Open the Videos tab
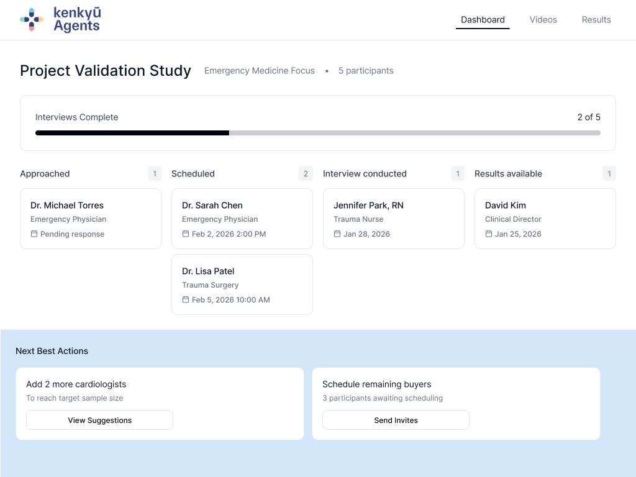636x477 pixels. pyautogui.click(x=543, y=20)
